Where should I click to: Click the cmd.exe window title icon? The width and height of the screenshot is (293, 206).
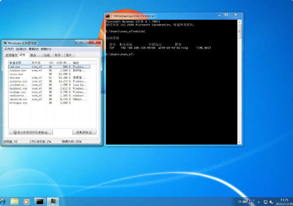click(108, 16)
